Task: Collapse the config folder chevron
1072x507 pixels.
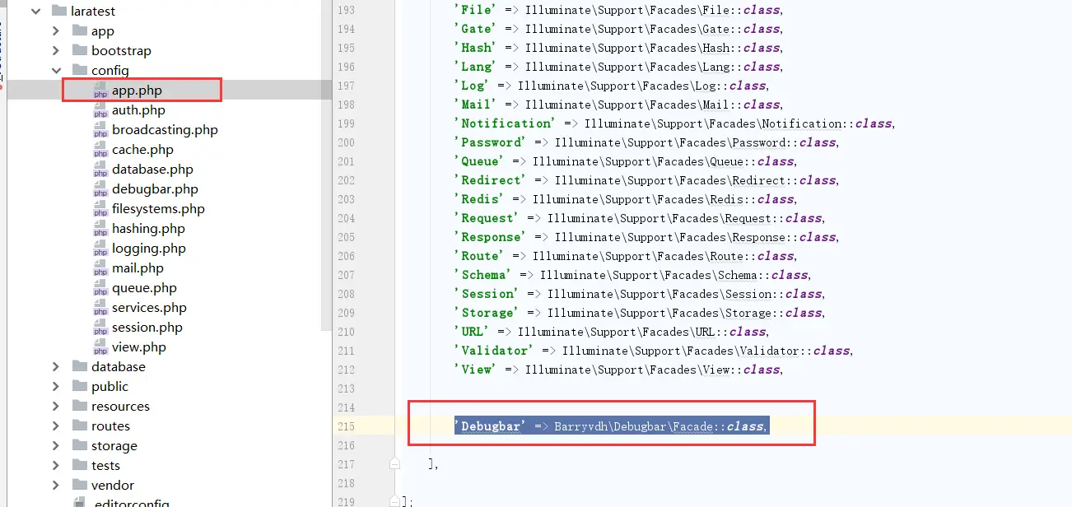Action: (x=55, y=70)
